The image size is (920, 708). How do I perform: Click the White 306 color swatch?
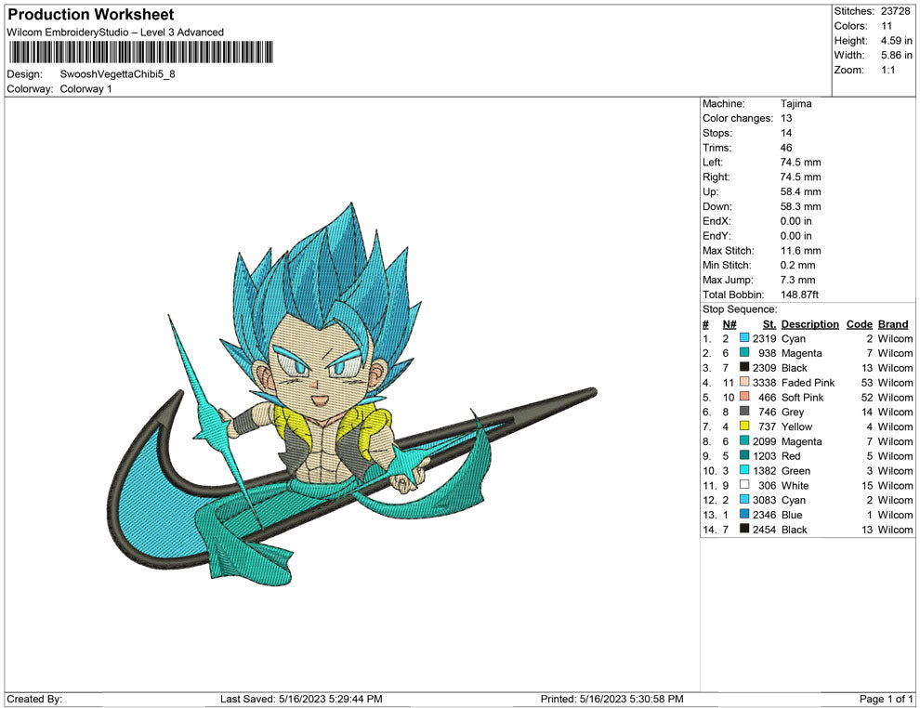click(x=744, y=484)
